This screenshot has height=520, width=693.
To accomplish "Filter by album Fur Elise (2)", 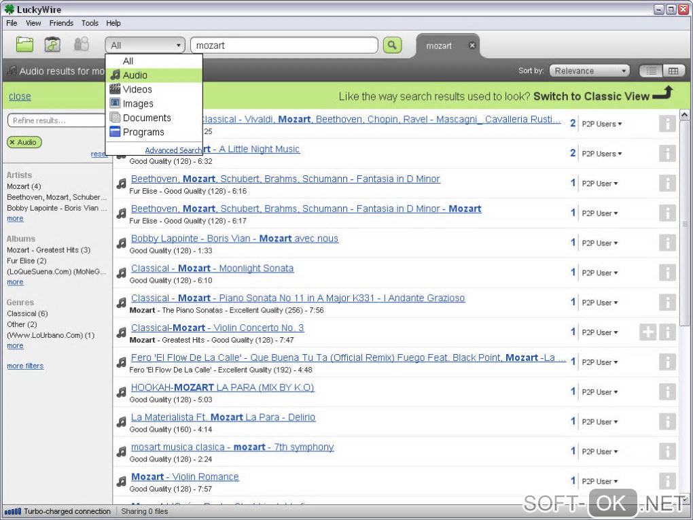I will (x=26, y=260).
